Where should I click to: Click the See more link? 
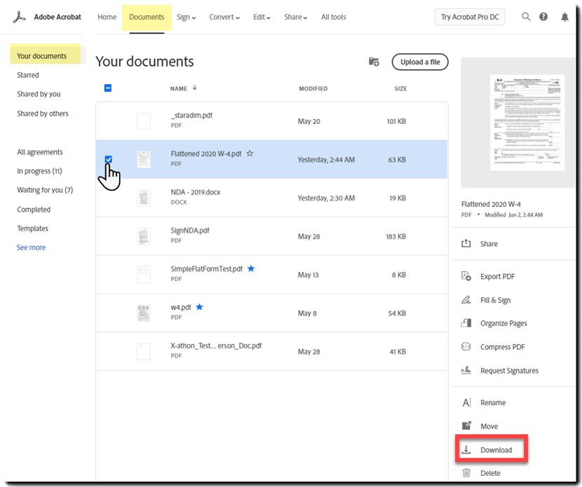coord(31,247)
